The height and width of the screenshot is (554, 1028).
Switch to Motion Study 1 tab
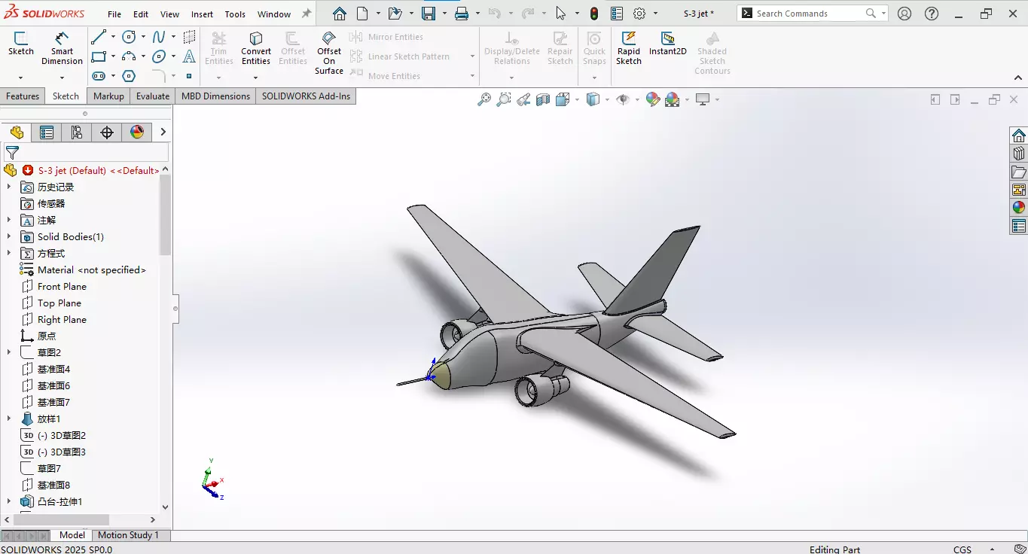coord(128,535)
